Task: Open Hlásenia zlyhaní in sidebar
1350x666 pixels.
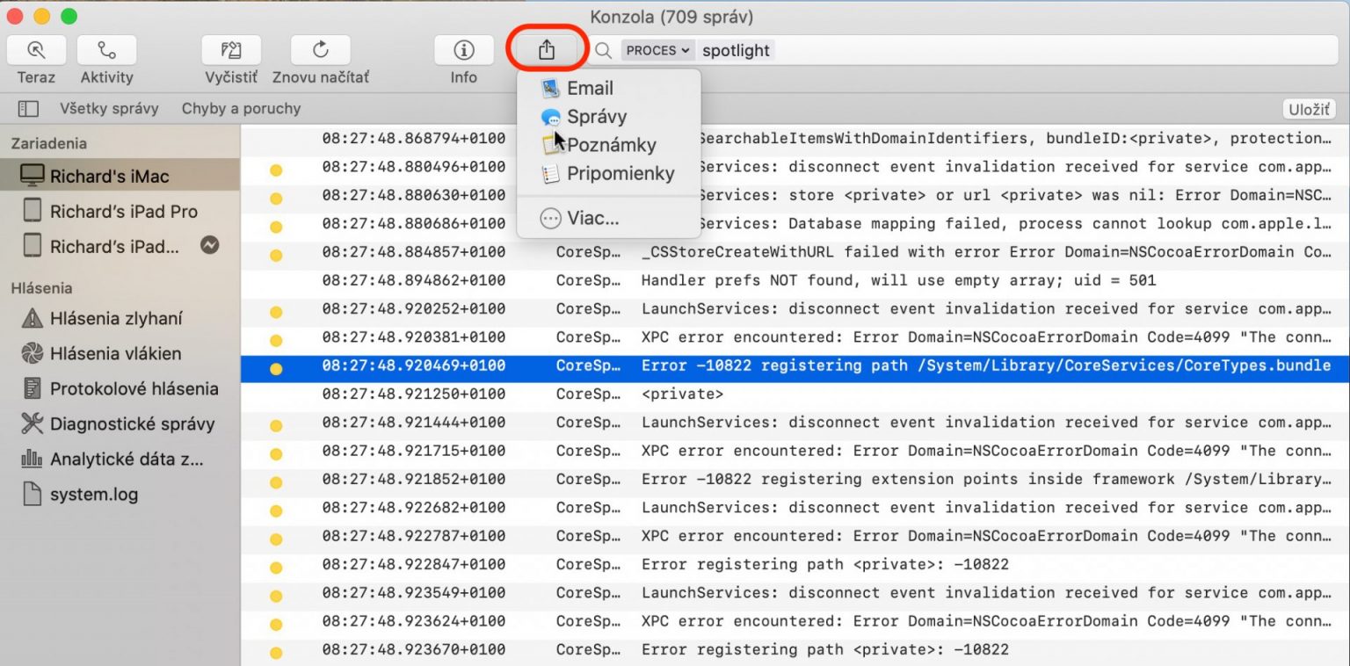Action: (120, 318)
